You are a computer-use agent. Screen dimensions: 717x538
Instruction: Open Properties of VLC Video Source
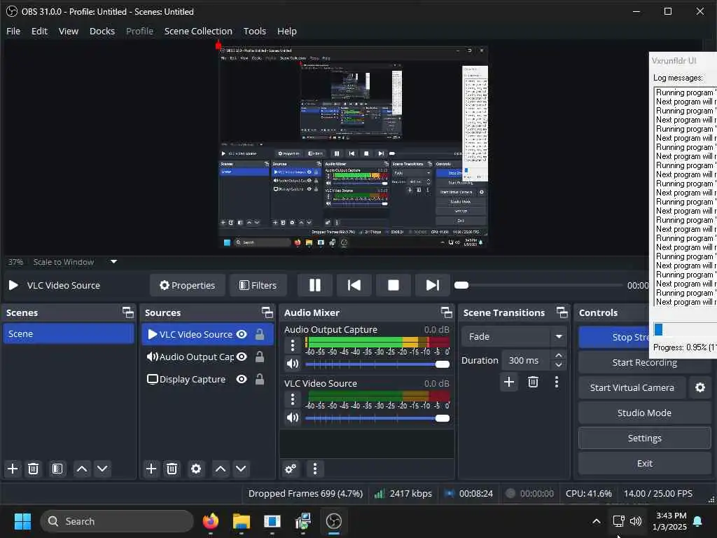188,286
